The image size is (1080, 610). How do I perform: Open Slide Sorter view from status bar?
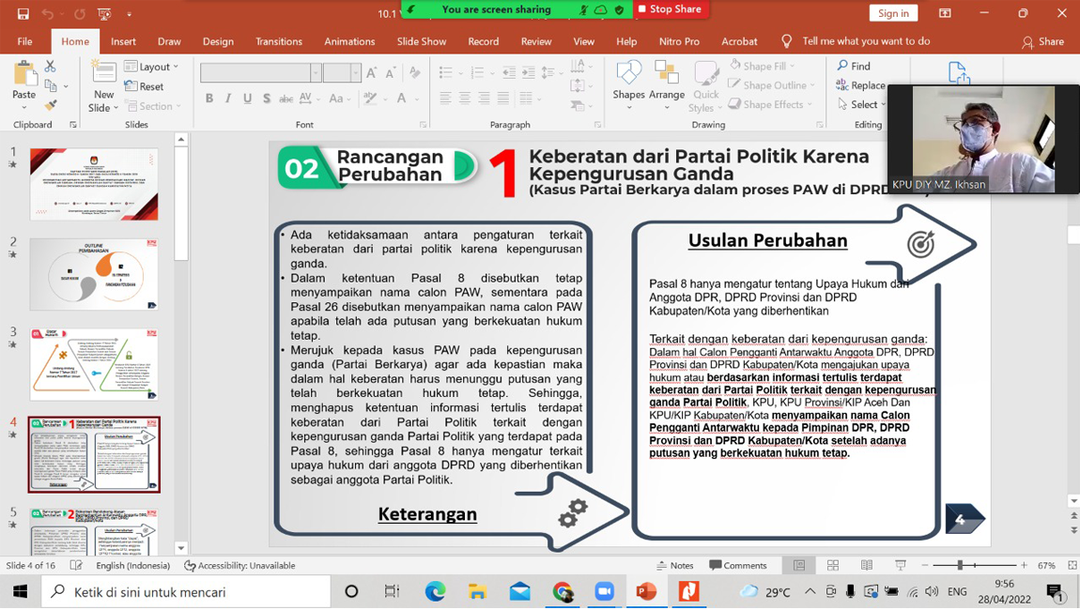[833, 566]
